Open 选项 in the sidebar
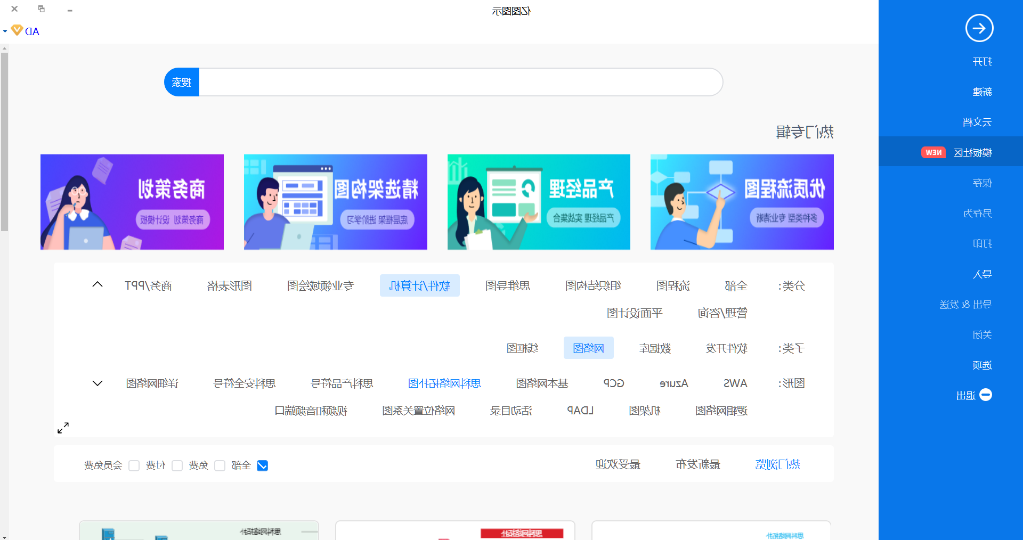This screenshot has height=540, width=1023. 982,365
